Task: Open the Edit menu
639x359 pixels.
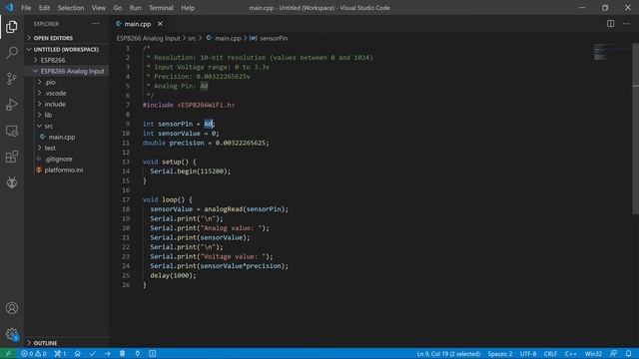Action: point(44,8)
